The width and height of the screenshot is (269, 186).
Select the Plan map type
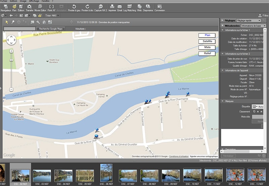[x=207, y=35]
